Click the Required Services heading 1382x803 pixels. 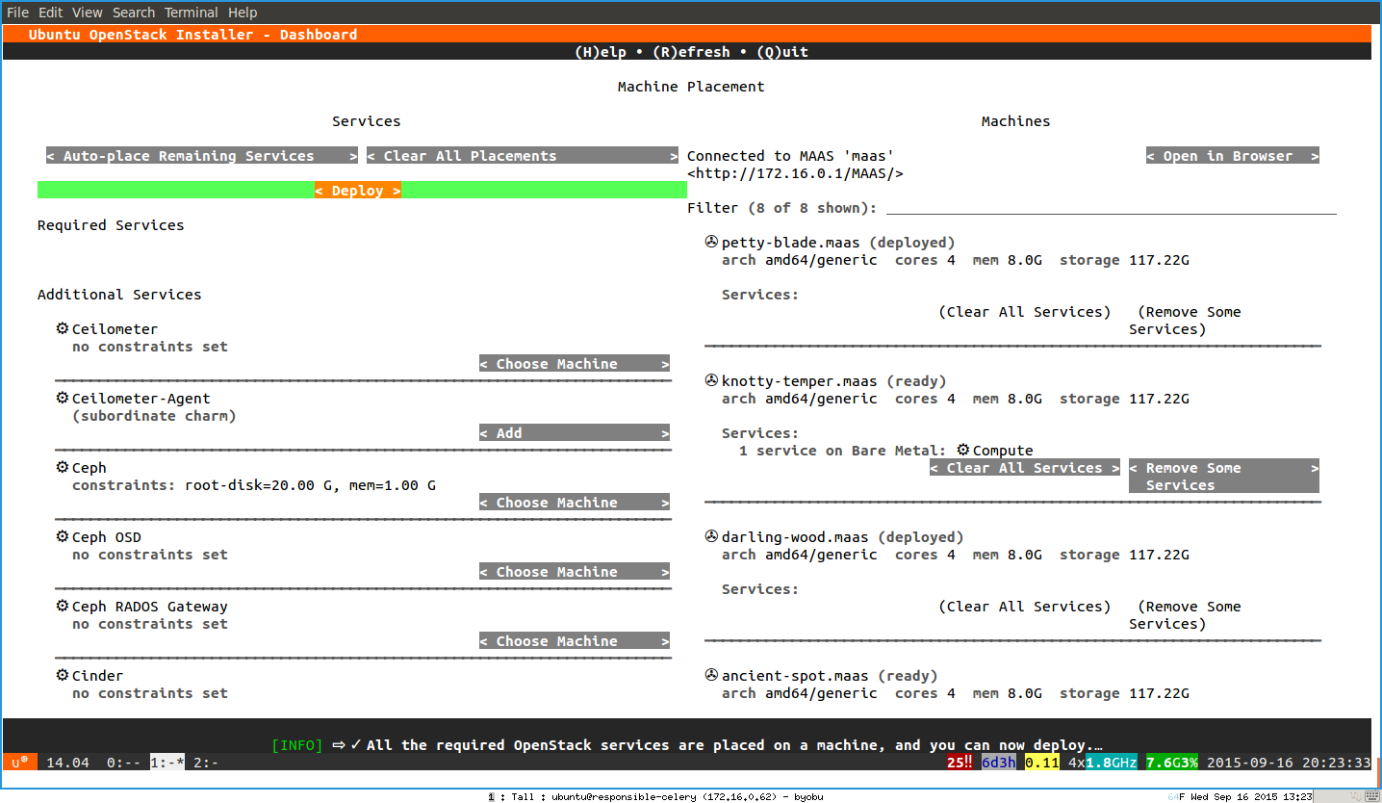[111, 225]
